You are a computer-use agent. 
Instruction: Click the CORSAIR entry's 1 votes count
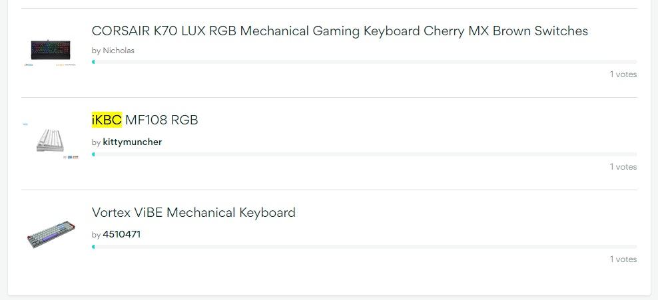pyautogui.click(x=623, y=75)
